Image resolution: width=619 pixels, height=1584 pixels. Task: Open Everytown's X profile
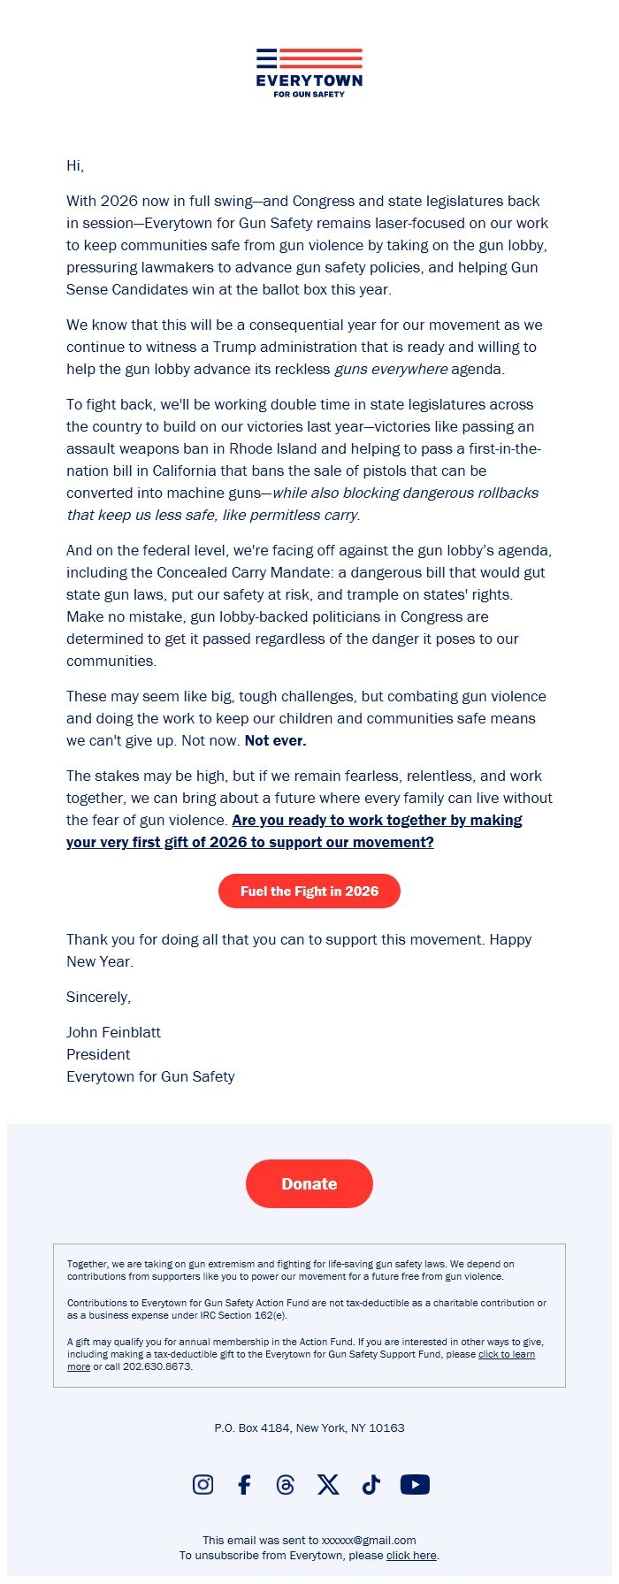[328, 1485]
